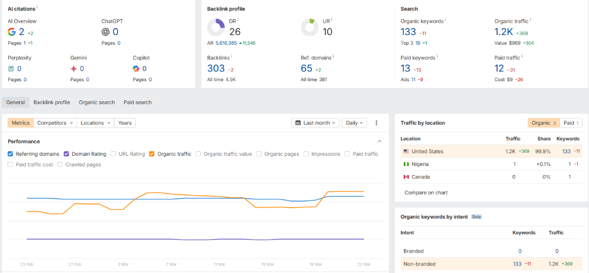Screen dimensions: 589x273
Task: Collapse the Performance section chevron
Action: pyautogui.click(x=379, y=142)
